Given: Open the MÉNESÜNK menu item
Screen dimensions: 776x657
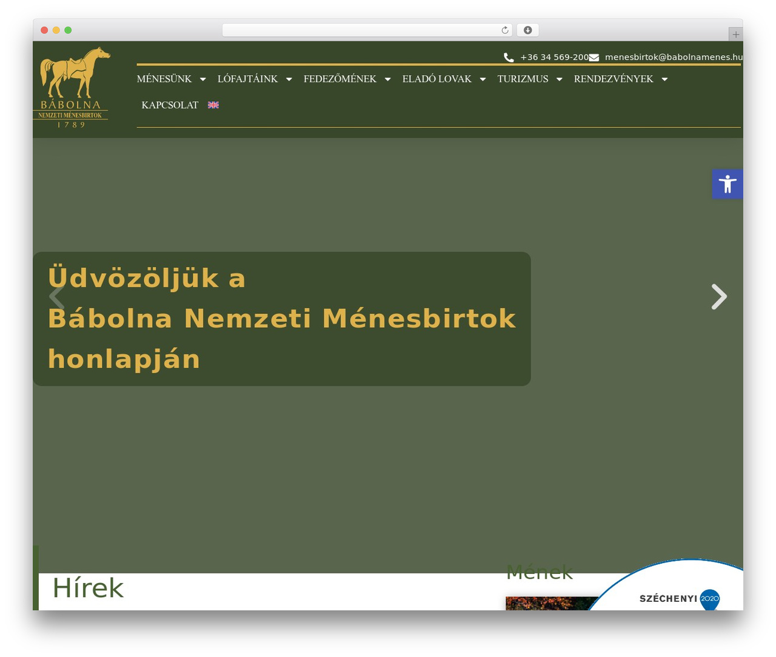Looking at the screenshot, I should coord(164,79).
